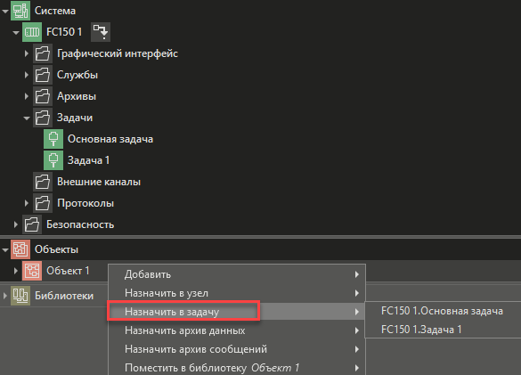Select the Система label
Screen dimensions: 521x375
(55, 11)
